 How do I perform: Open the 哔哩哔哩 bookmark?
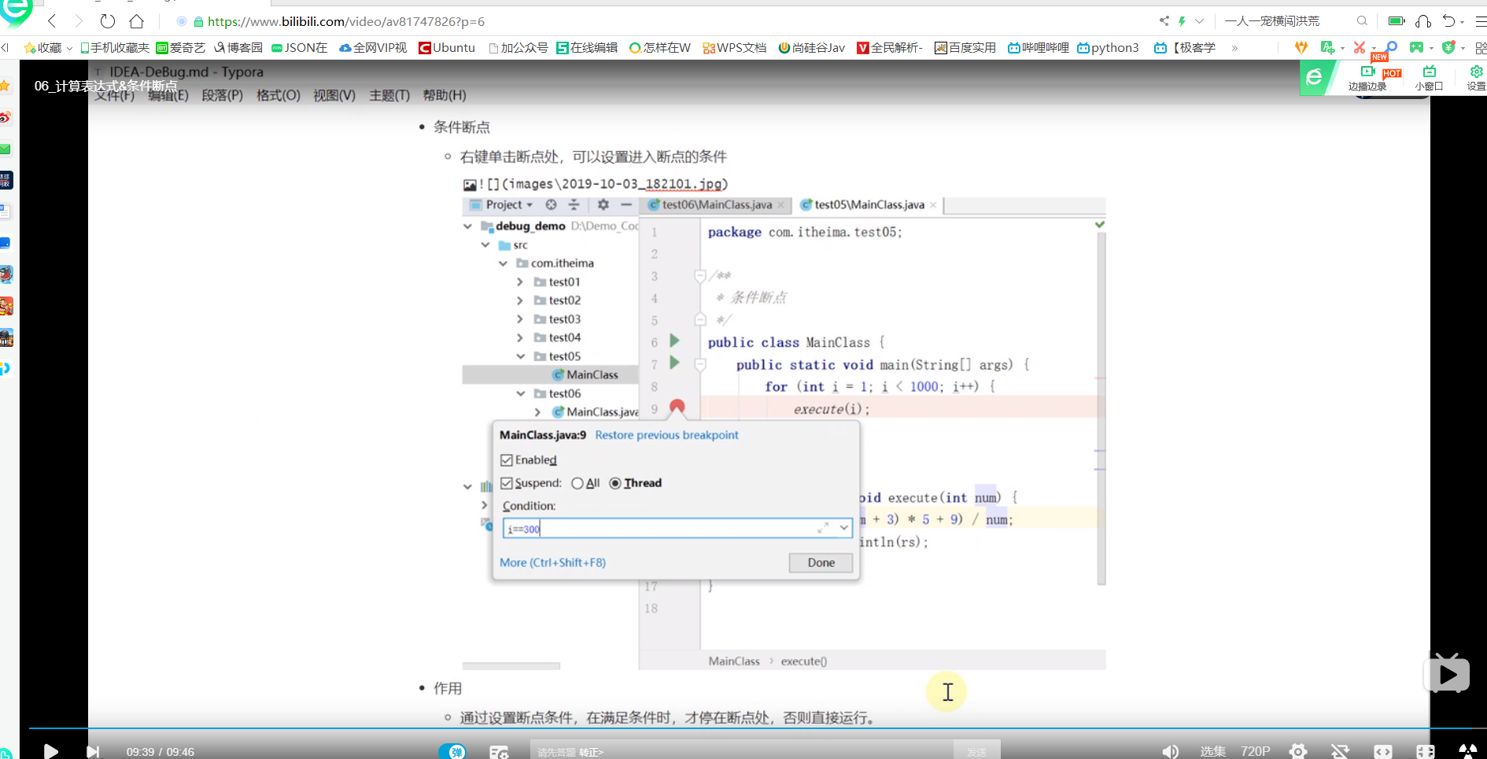tap(1039, 48)
